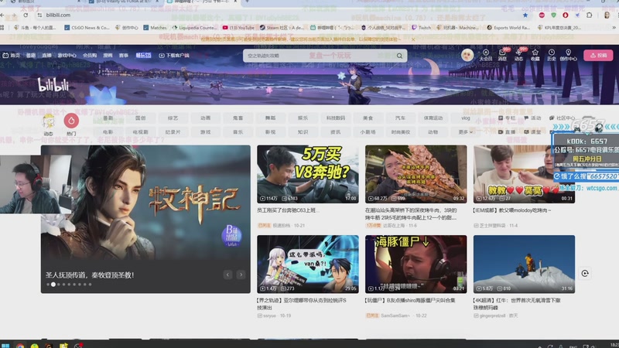Open 会员购 in the top navigation
This screenshot has width=619, height=348.
pos(90,56)
